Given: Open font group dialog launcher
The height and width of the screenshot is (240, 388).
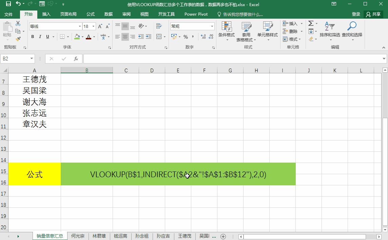Looking at the screenshot, I should pyautogui.click(x=110, y=48).
